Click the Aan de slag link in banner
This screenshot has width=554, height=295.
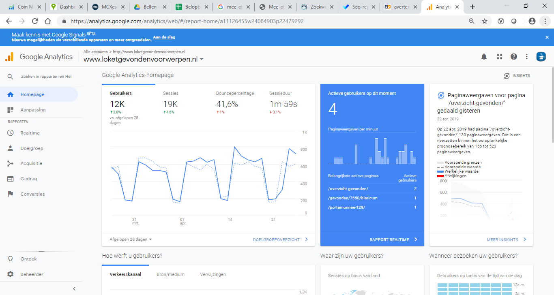click(x=164, y=37)
